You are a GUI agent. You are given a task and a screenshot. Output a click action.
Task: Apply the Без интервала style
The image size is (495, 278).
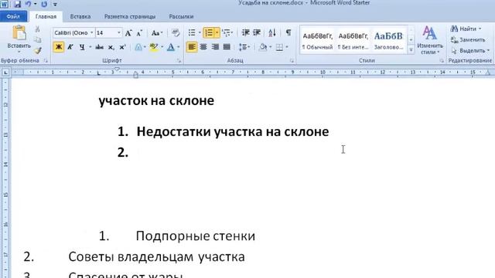pyautogui.click(x=353, y=40)
